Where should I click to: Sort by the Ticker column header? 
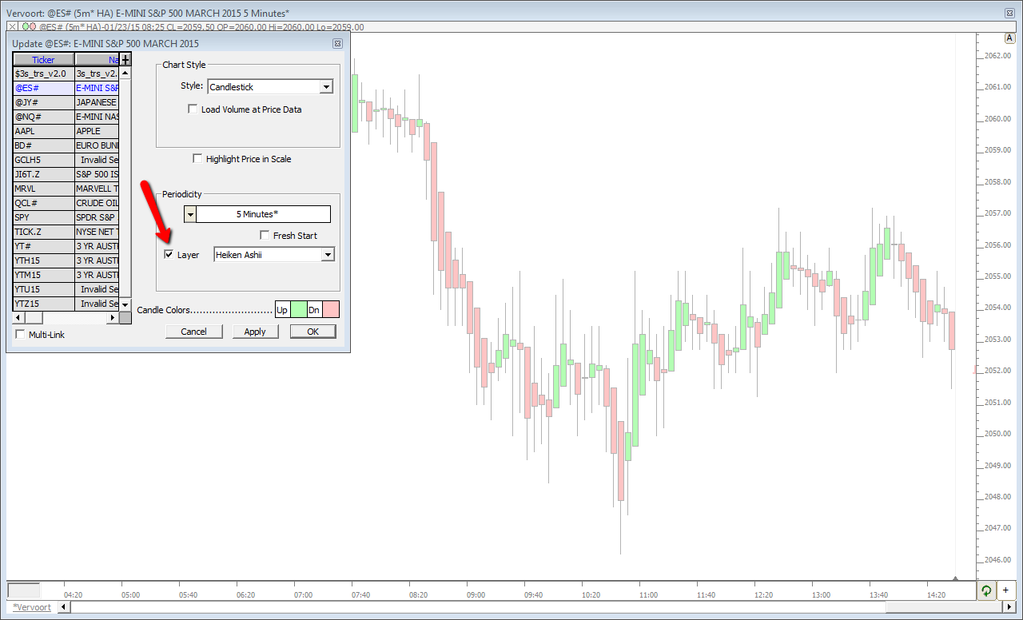[x=44, y=60]
